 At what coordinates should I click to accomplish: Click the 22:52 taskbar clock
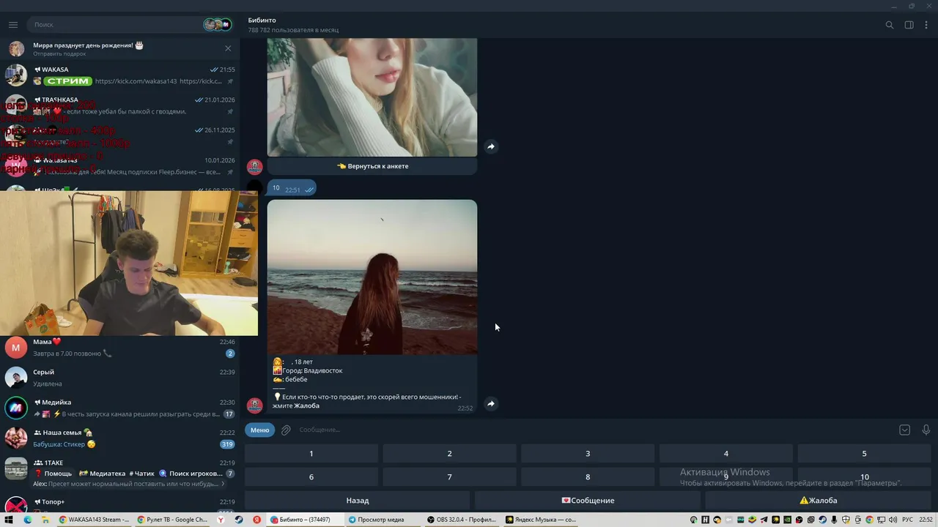pyautogui.click(x=926, y=520)
